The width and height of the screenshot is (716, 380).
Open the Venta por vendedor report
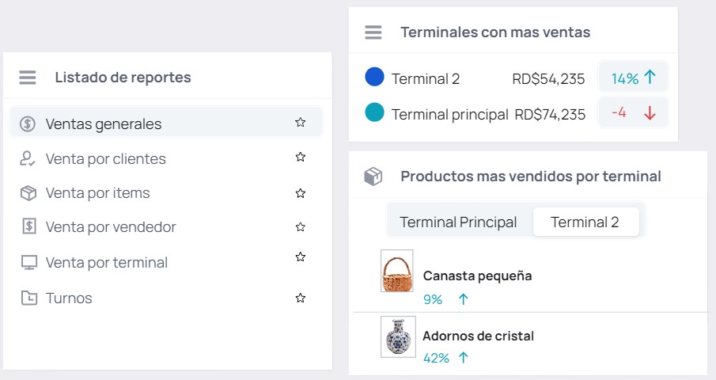(111, 227)
